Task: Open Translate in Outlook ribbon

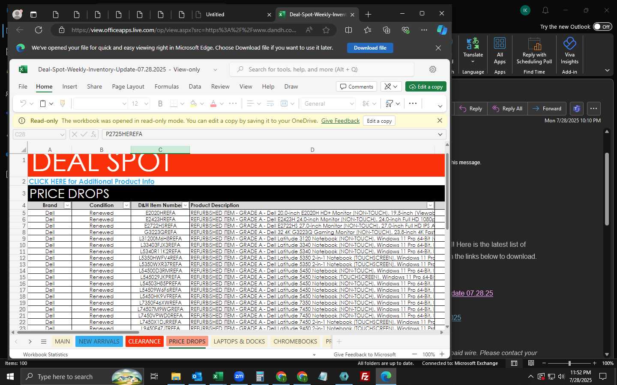Action: tap(473, 50)
